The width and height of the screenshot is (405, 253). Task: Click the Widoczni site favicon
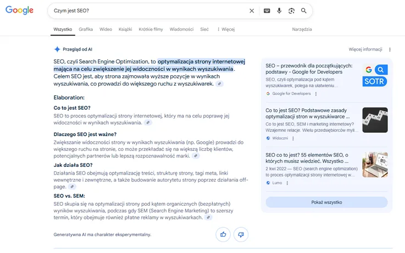click(268, 138)
